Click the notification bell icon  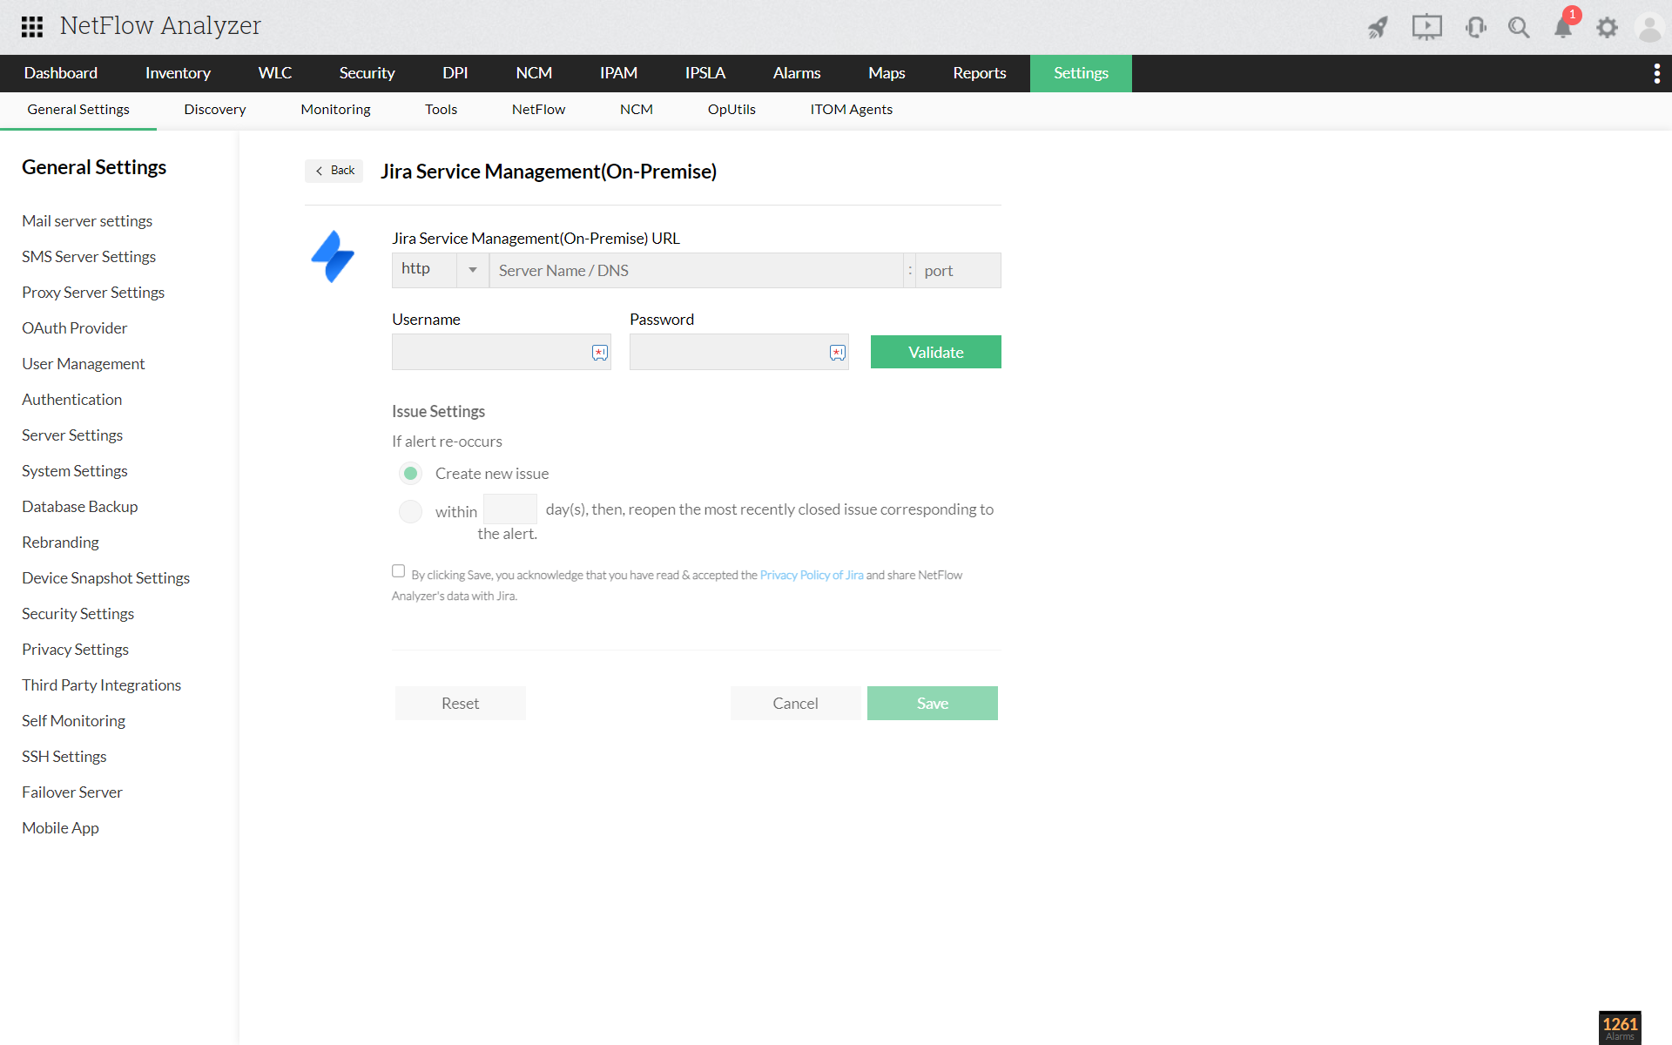coord(1562,26)
